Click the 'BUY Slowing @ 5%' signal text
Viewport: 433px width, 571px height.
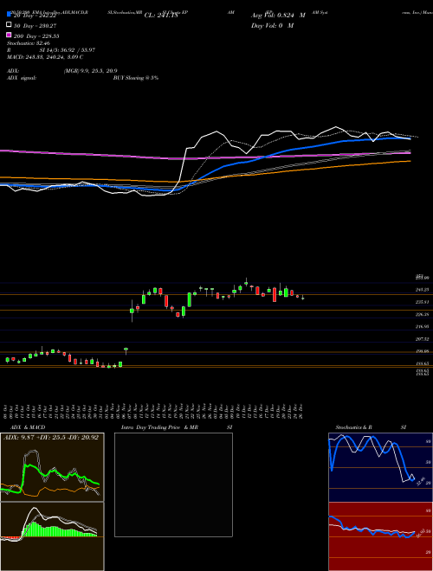pyautogui.click(x=136, y=78)
